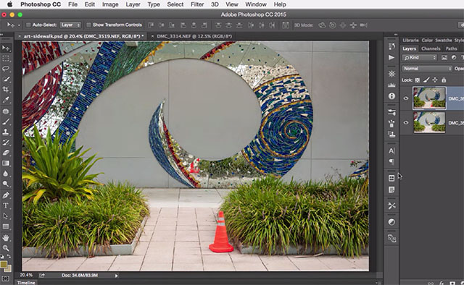This screenshot has width=464, height=285.
Task: Toggle Lock all padlock icon
Action: [444, 80]
